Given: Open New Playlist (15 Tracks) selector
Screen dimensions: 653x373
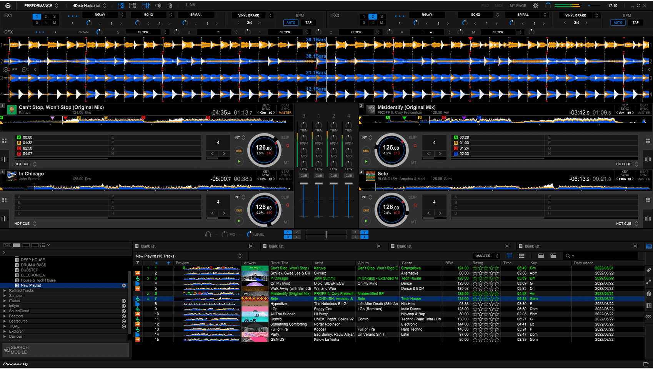Looking at the screenshot, I should pos(188,256).
